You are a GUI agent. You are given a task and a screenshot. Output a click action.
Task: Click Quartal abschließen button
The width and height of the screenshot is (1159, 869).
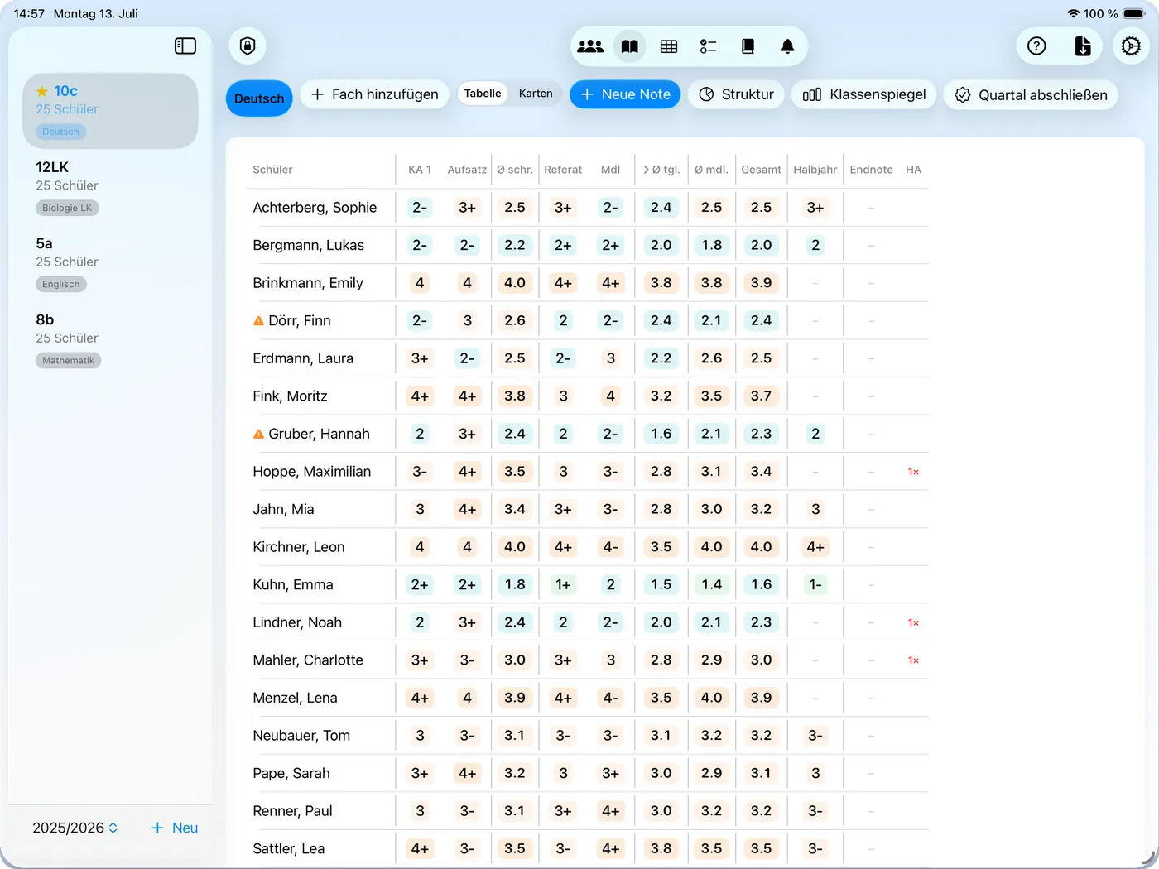(1031, 94)
